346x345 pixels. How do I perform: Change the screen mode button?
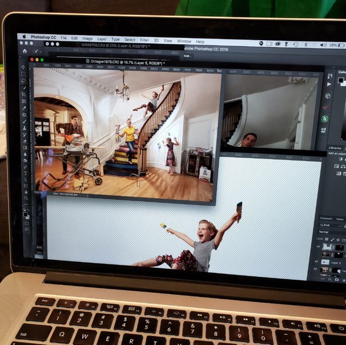(27, 229)
